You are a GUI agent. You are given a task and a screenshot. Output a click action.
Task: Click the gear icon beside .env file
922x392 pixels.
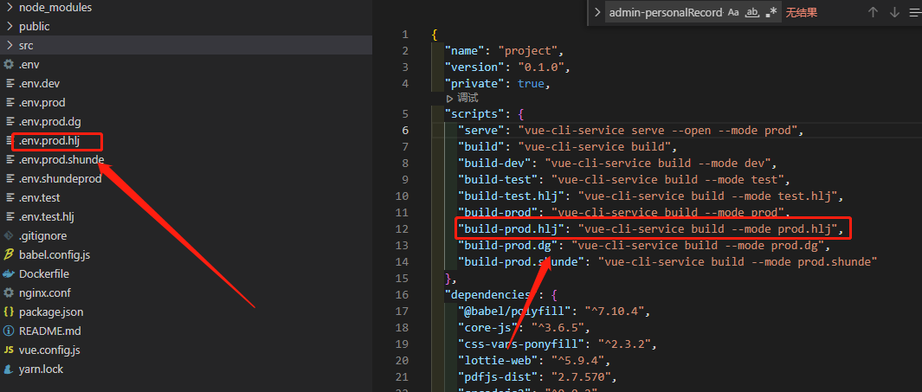click(x=9, y=65)
